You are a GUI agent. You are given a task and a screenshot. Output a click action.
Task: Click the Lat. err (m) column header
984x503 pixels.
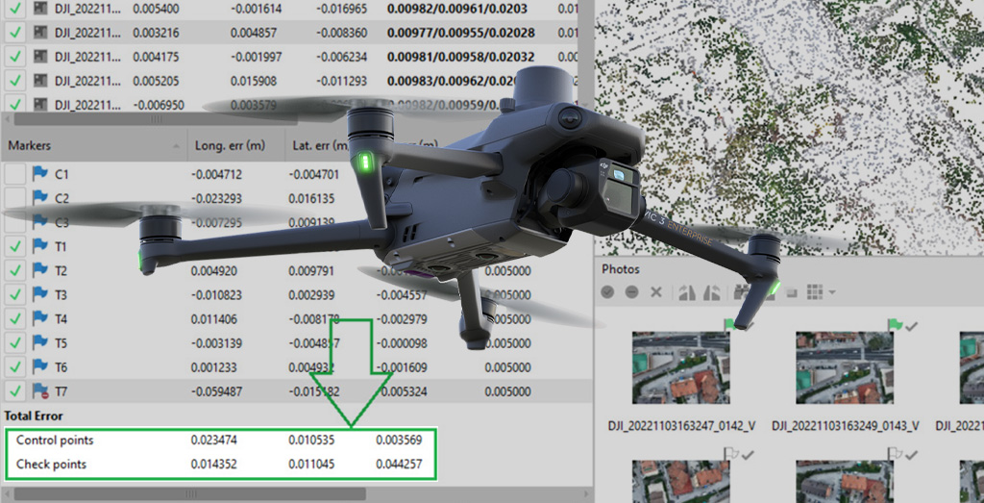[x=320, y=145]
